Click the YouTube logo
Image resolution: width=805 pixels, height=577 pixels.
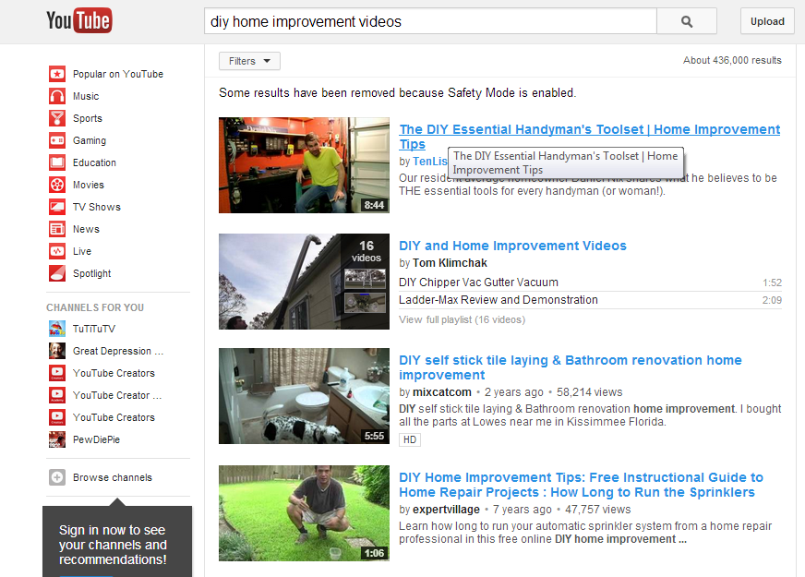coord(79,20)
